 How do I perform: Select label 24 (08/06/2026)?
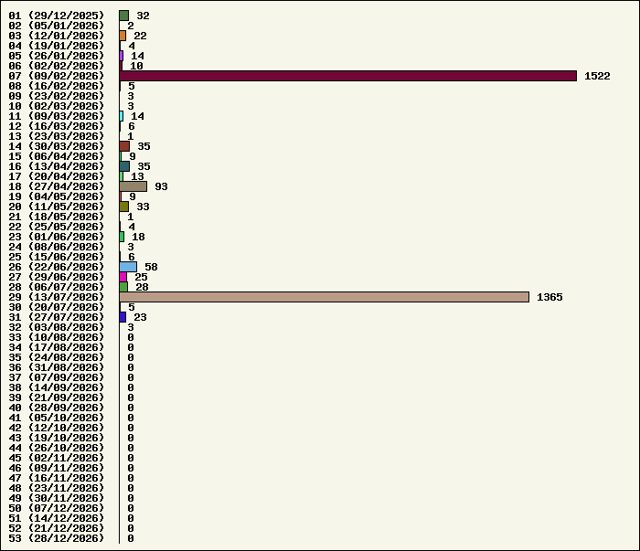tap(57, 247)
